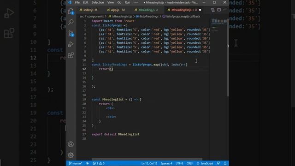The height and width of the screenshot is (166, 295).
Task: Expand the overflow menu ellipsis in menu bar
Action: (136, 2)
